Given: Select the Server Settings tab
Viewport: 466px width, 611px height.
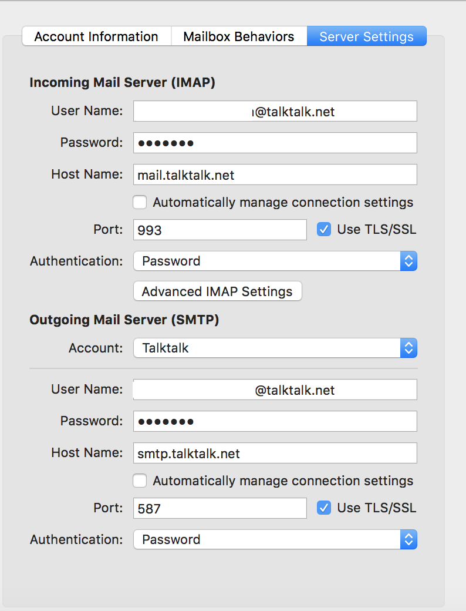Looking at the screenshot, I should click(x=366, y=36).
